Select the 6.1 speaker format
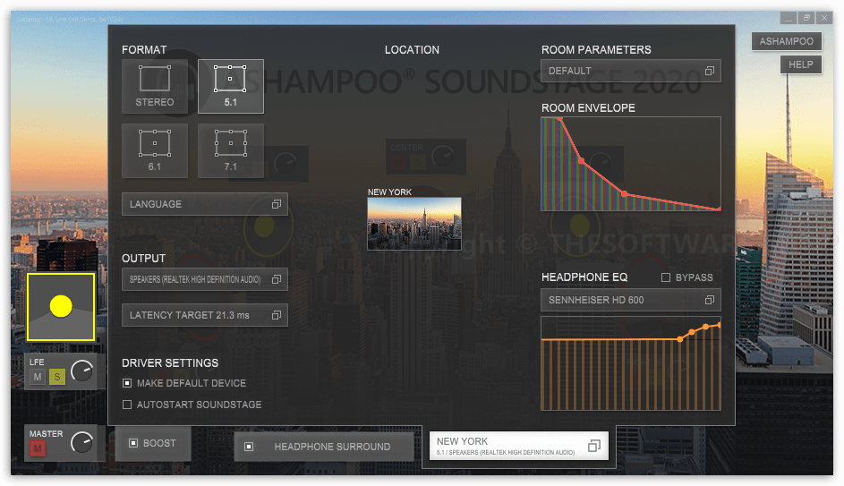This screenshot has height=486, width=844. pos(155,150)
